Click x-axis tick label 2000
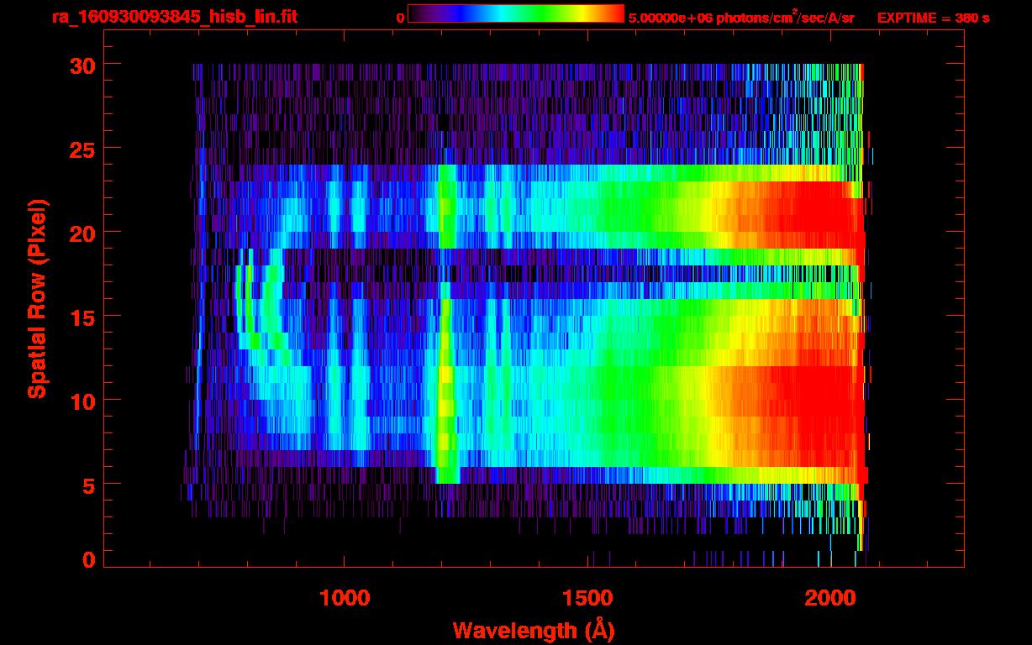 pos(831,598)
